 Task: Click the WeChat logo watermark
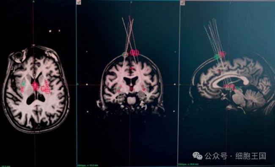pos(198,156)
